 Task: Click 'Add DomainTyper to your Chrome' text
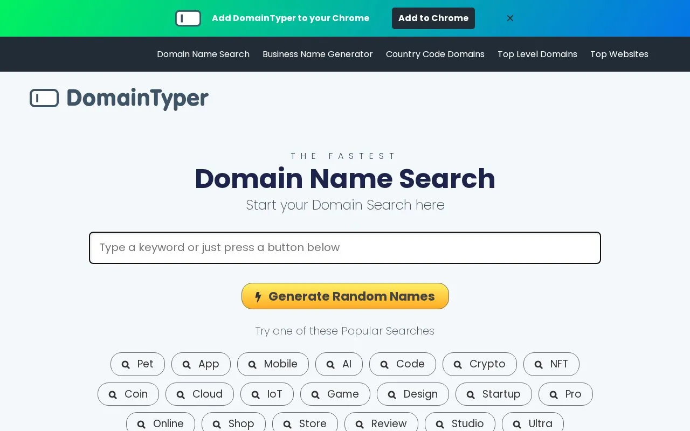point(291,18)
